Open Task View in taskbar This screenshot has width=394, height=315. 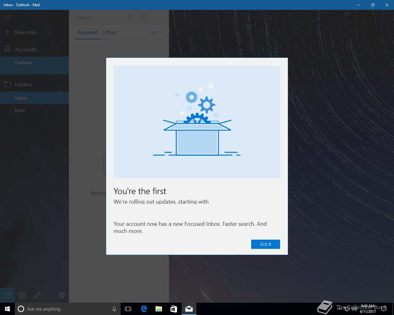click(128, 309)
